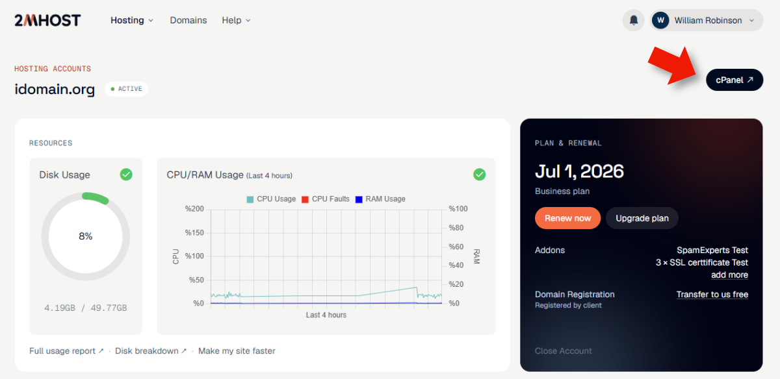Click SpamExperts Test addon text
780x379 pixels.
(712, 250)
